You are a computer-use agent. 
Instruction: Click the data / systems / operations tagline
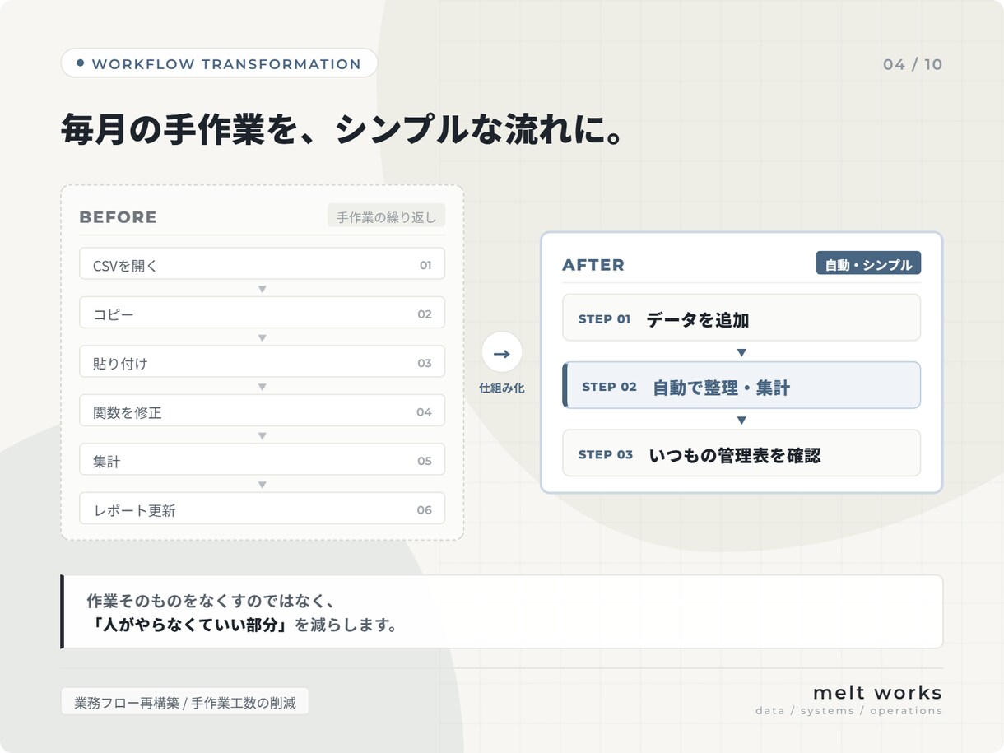pyautogui.click(x=849, y=711)
